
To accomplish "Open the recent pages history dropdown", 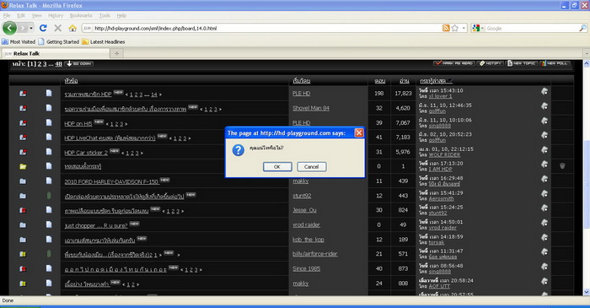I will click(31, 28).
